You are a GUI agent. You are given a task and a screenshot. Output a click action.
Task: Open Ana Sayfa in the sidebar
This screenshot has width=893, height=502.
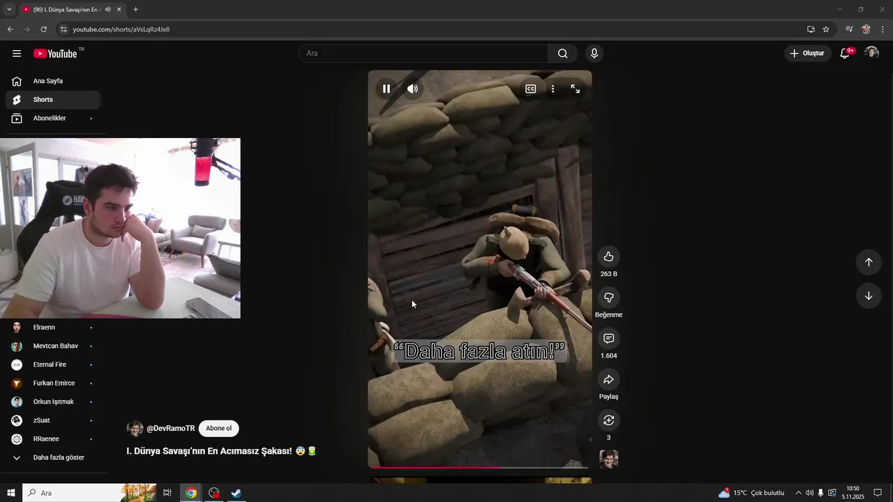53,81
